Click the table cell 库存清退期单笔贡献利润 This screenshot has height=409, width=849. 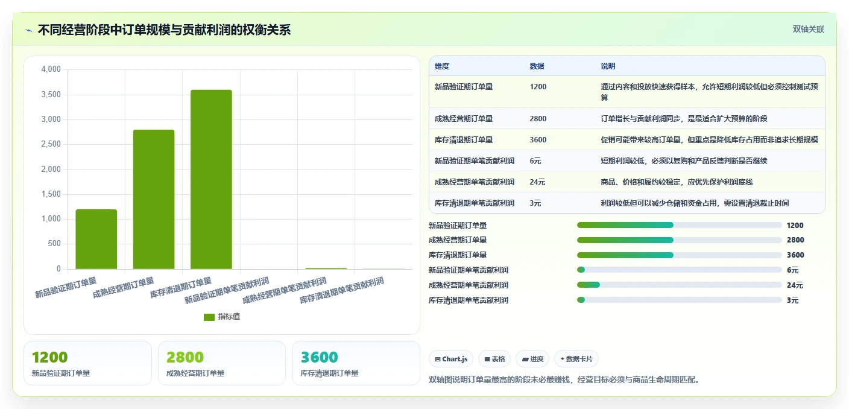[475, 203]
